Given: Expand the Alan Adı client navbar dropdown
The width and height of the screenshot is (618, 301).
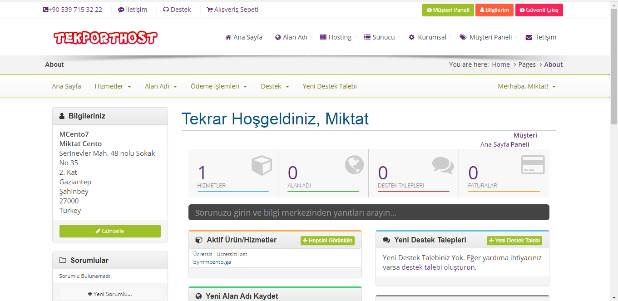Looking at the screenshot, I should click(161, 86).
